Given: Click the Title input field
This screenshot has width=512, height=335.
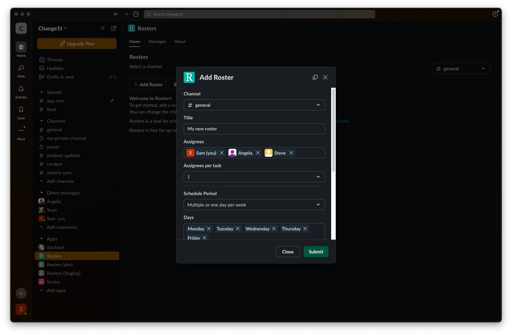Looking at the screenshot, I should click(254, 129).
